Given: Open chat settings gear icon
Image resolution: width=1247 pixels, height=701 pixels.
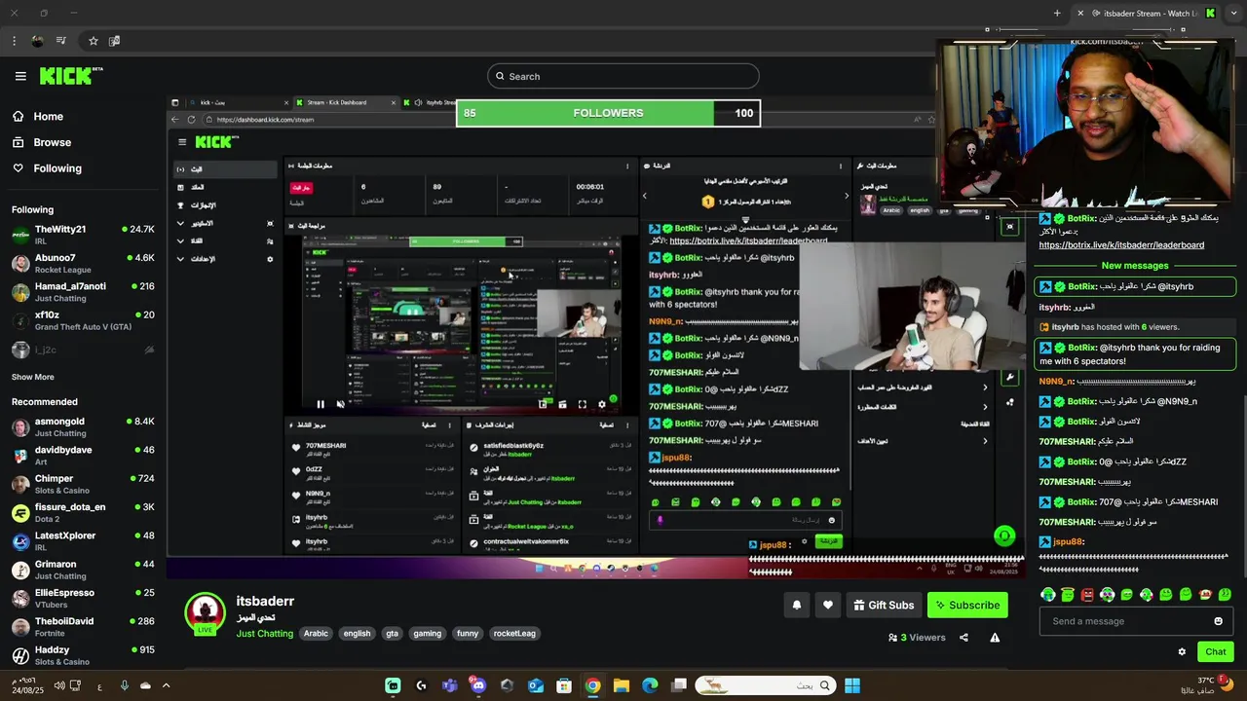Looking at the screenshot, I should tap(1182, 652).
